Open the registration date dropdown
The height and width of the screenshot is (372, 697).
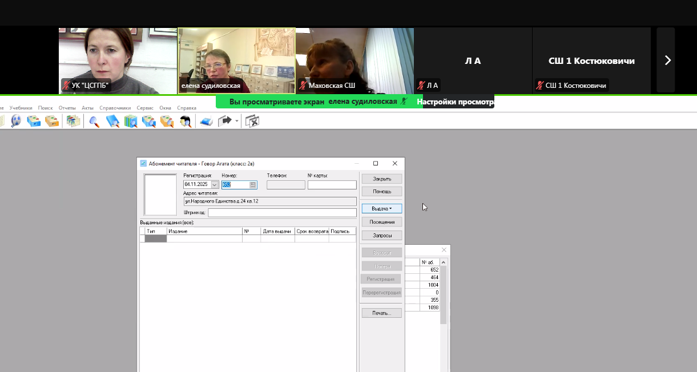point(215,185)
